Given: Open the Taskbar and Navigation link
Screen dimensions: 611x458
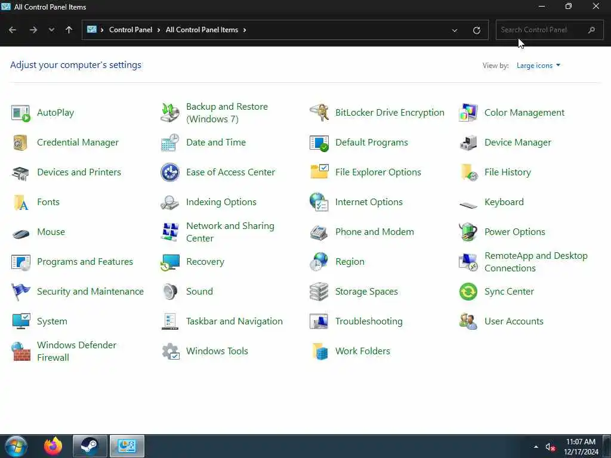Looking at the screenshot, I should coord(234,321).
